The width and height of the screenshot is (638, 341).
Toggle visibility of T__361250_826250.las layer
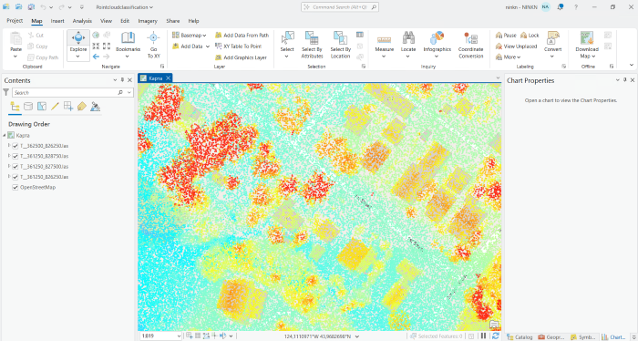pyautogui.click(x=15, y=177)
